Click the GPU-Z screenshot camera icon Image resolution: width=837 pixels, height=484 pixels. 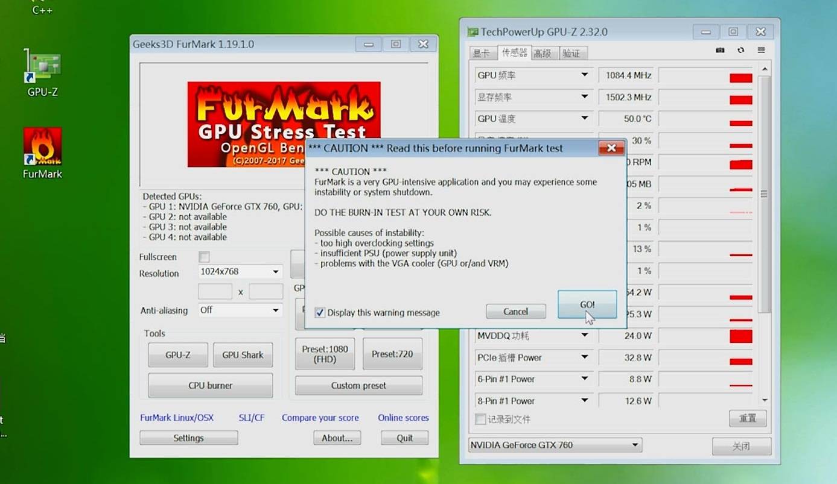(x=720, y=51)
